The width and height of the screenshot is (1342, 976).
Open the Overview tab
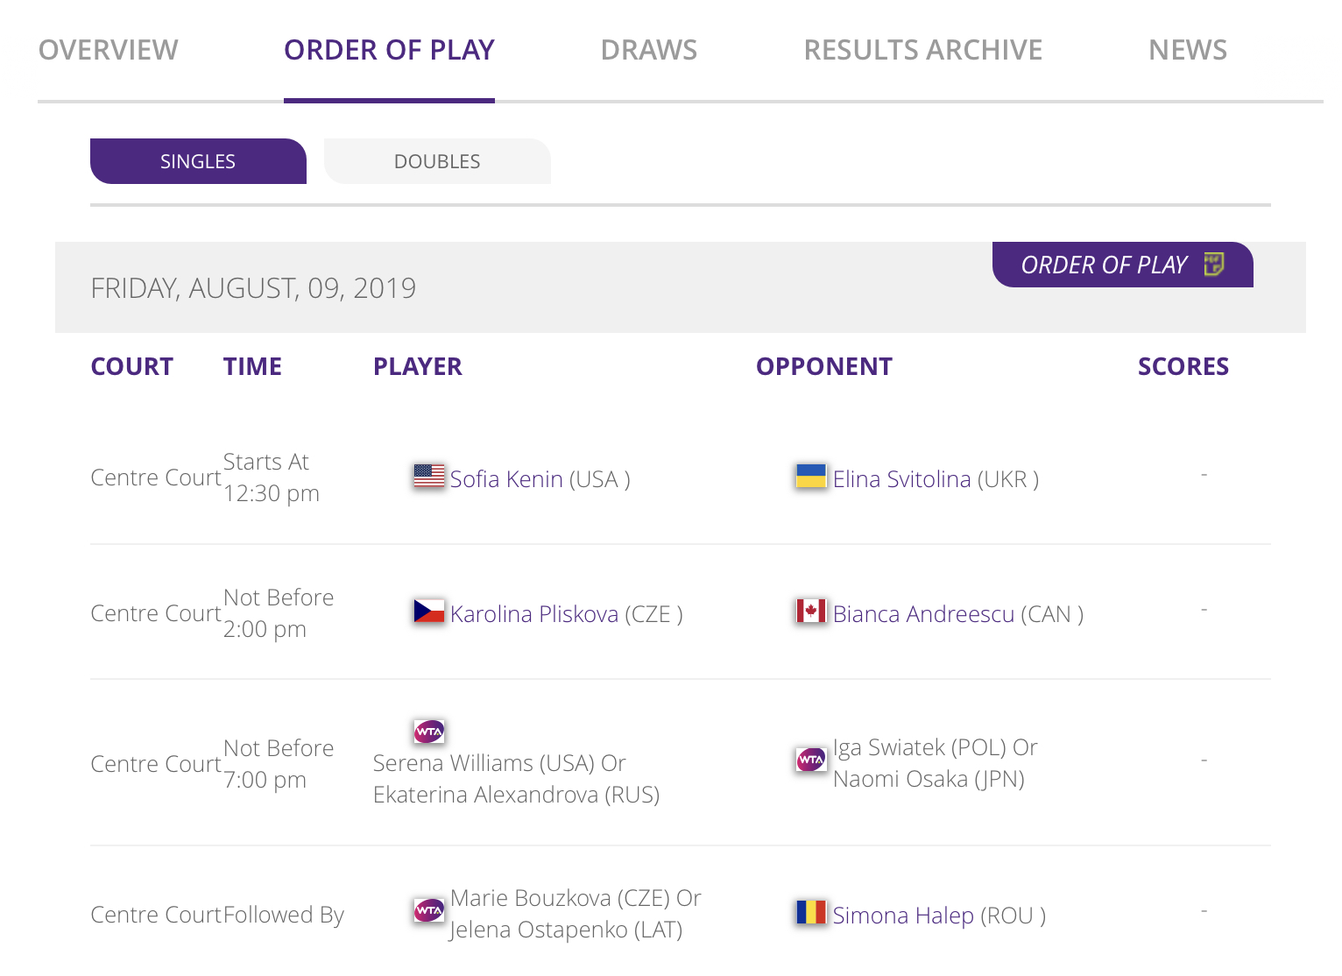tap(109, 50)
